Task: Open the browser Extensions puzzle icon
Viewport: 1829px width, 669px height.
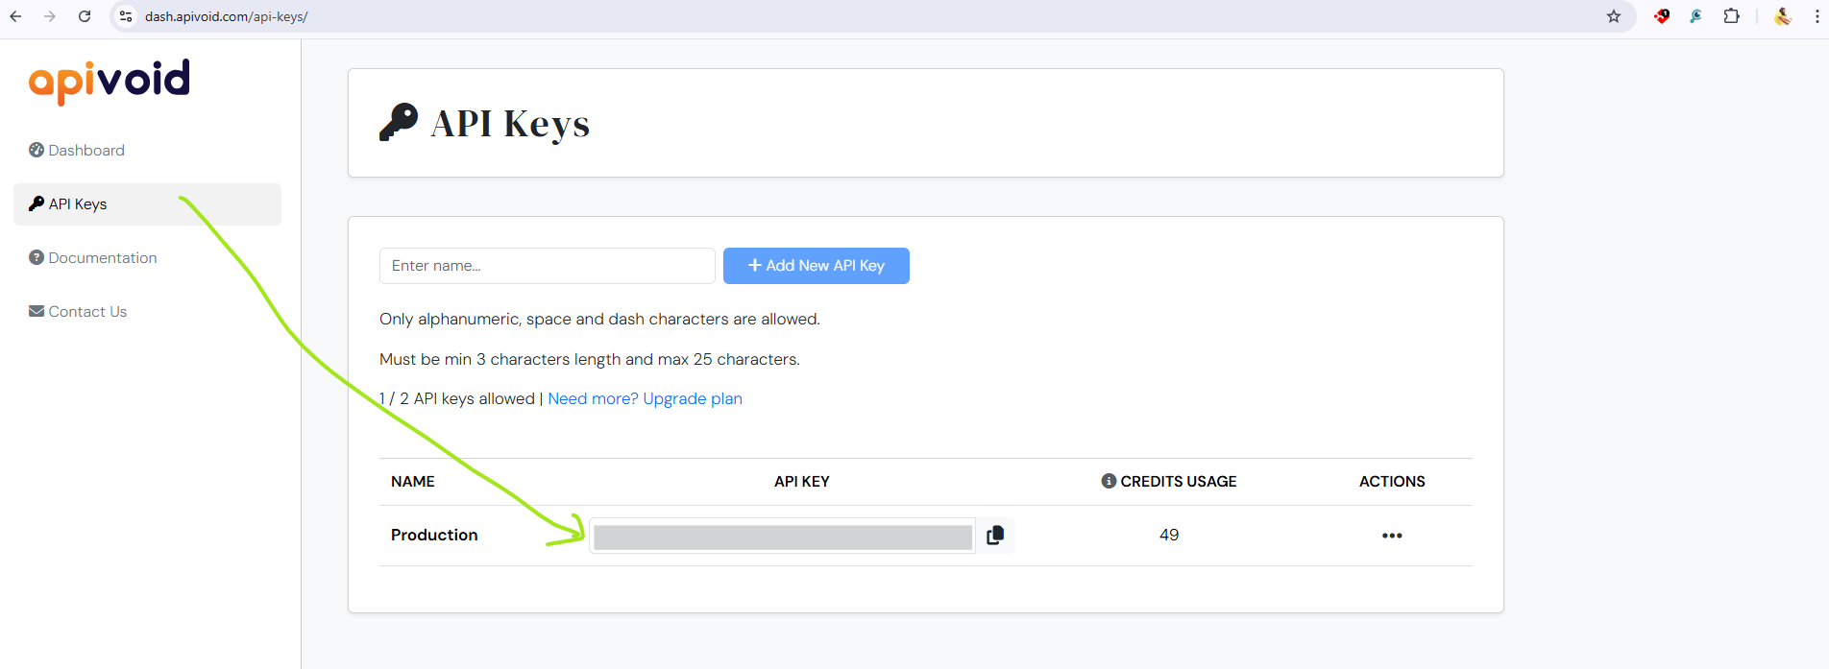Action: [x=1731, y=16]
